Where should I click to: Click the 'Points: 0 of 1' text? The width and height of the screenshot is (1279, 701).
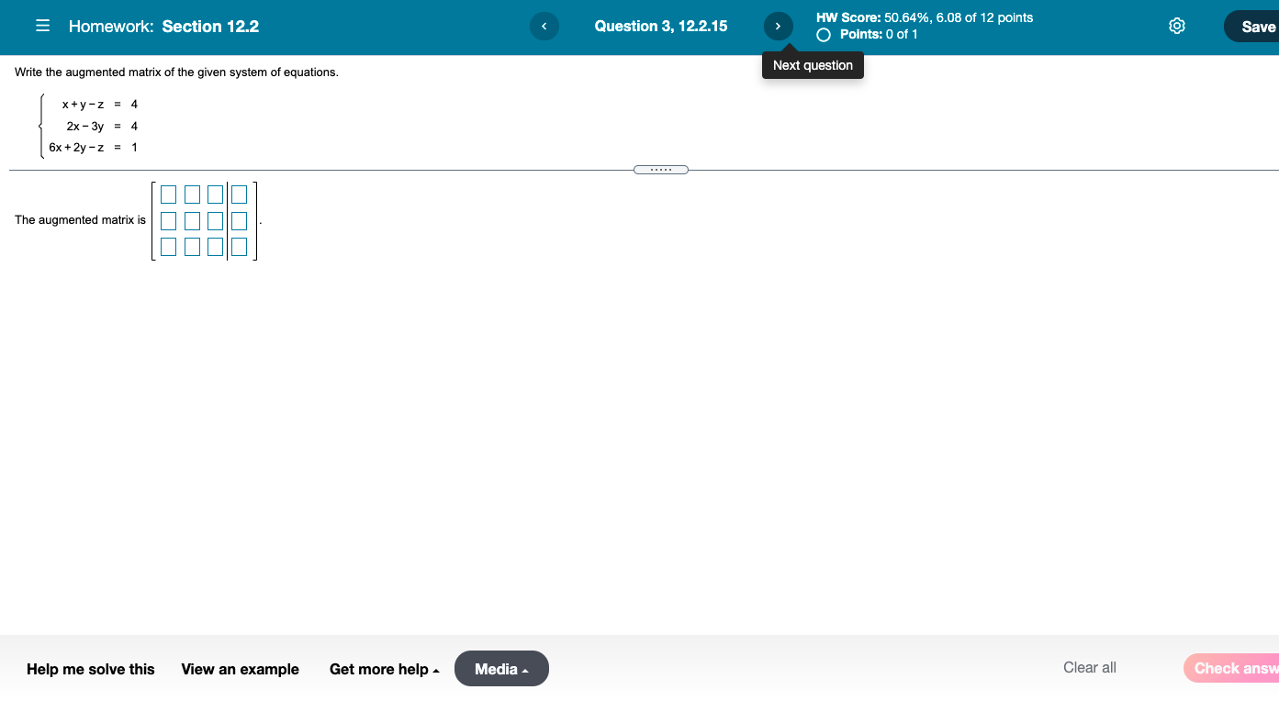point(879,35)
